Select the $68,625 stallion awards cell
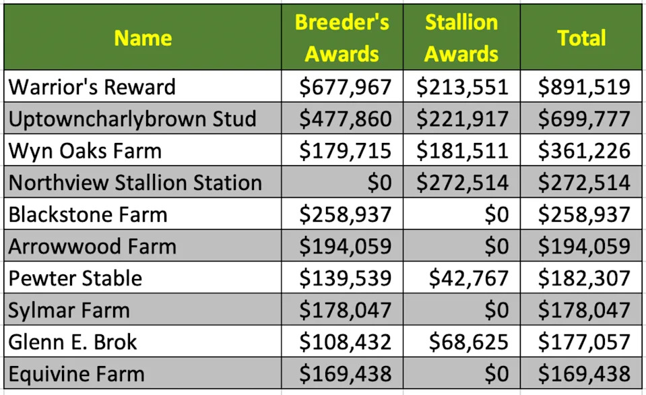Screen dimensions: 646x395 click(461, 341)
